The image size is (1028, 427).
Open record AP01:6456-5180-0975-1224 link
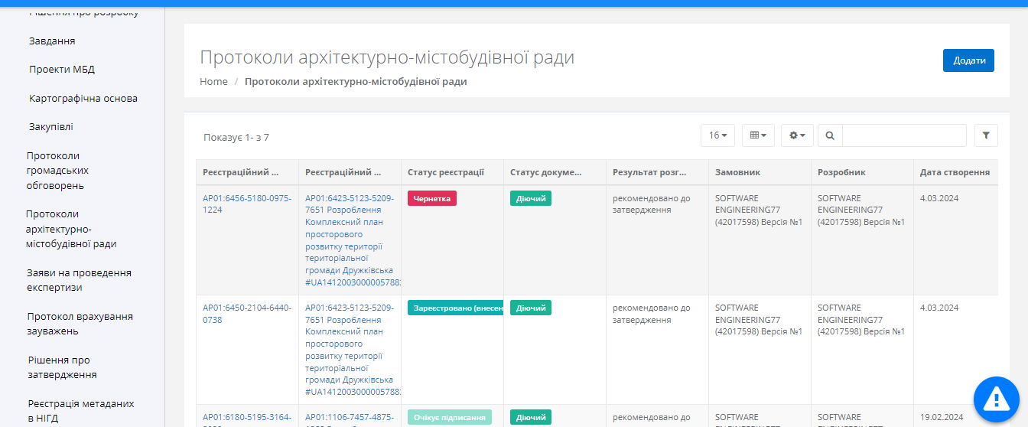point(246,204)
